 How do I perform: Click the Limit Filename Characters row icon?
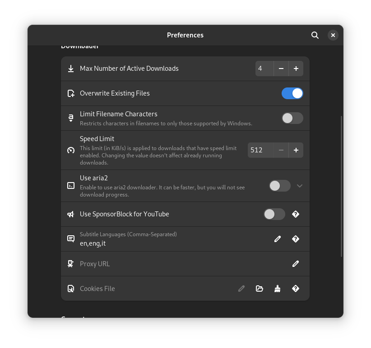[71, 118]
